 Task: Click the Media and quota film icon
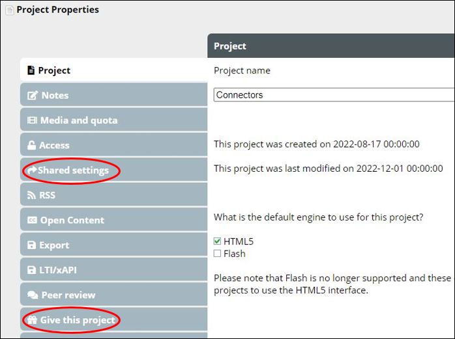point(32,120)
